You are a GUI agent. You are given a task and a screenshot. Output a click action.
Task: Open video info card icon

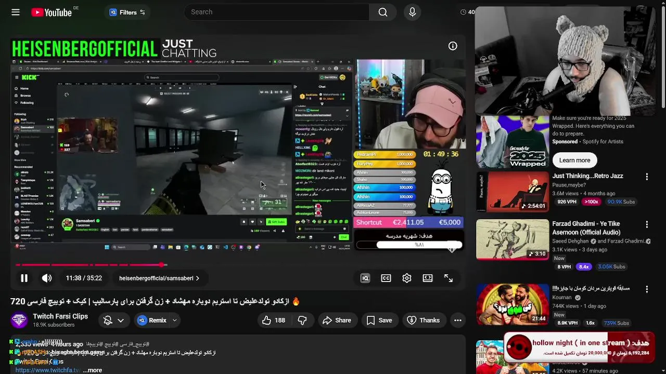[453, 46]
